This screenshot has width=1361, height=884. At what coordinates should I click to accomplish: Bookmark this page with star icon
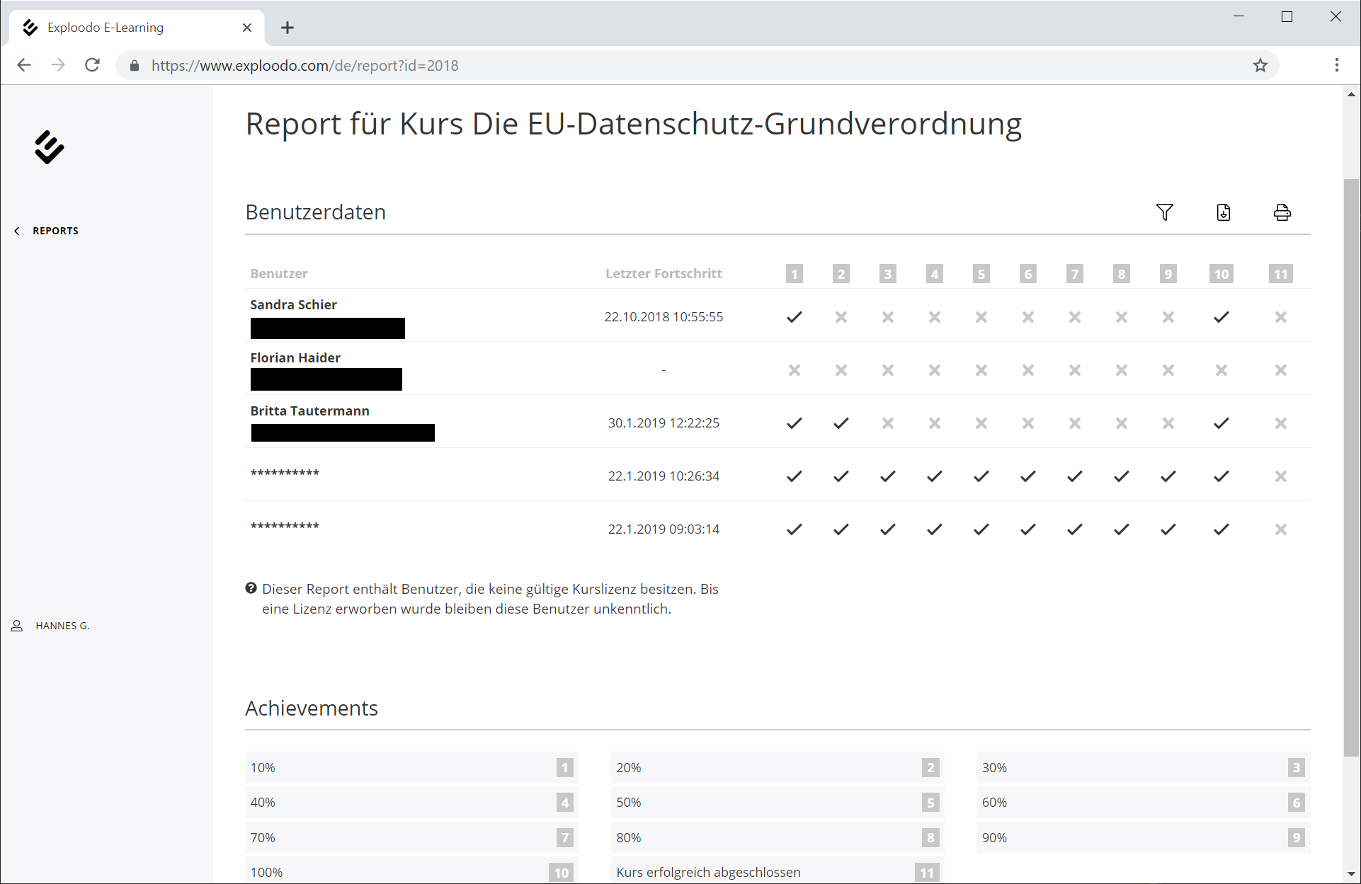(x=1260, y=66)
